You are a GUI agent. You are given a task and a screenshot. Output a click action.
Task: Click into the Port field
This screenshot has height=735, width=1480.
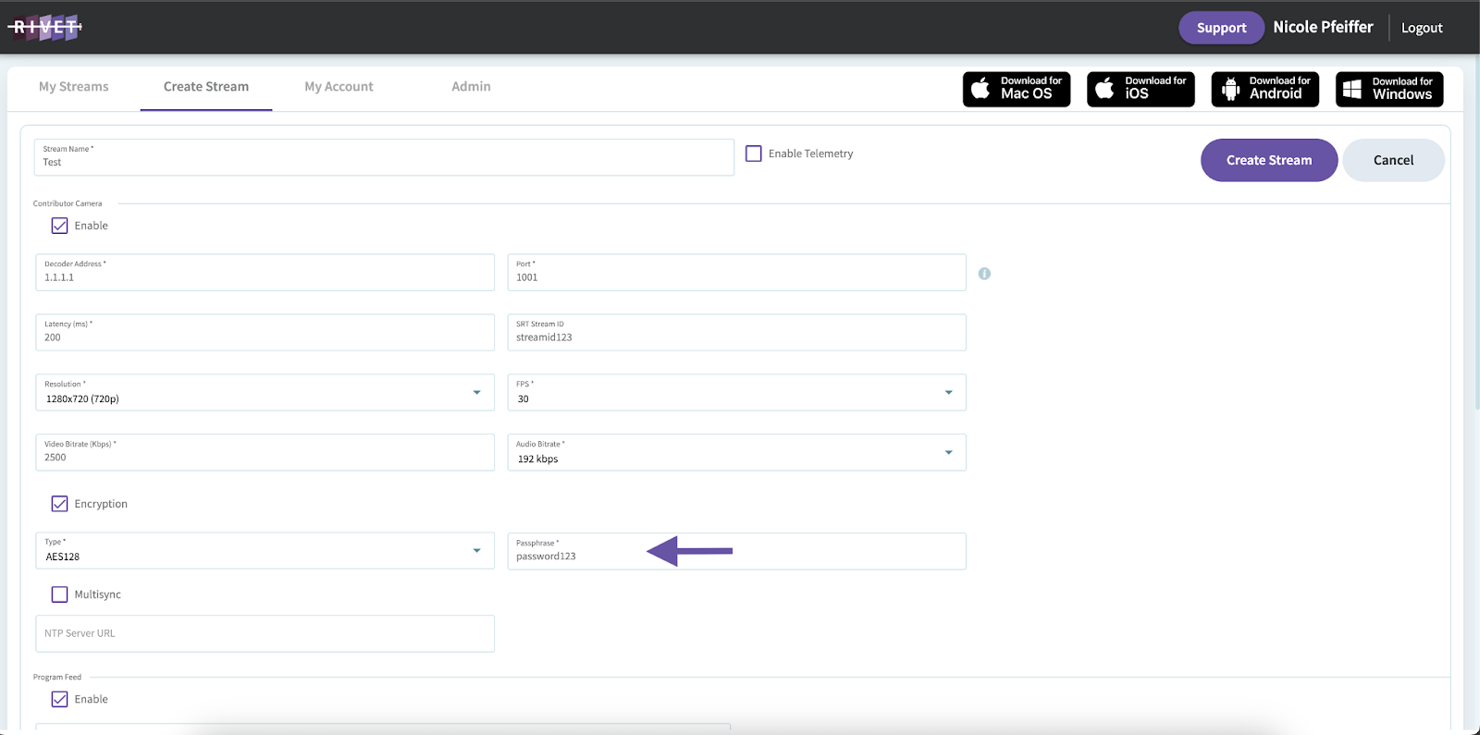736,273
